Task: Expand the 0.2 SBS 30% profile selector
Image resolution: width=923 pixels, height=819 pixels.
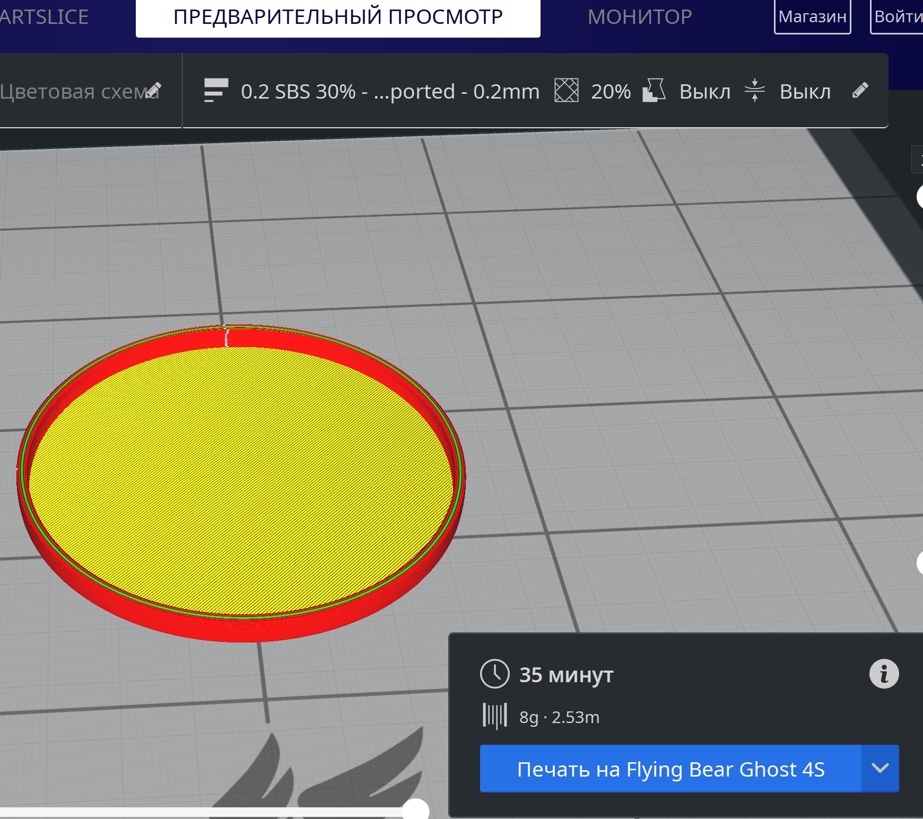Action: [390, 92]
